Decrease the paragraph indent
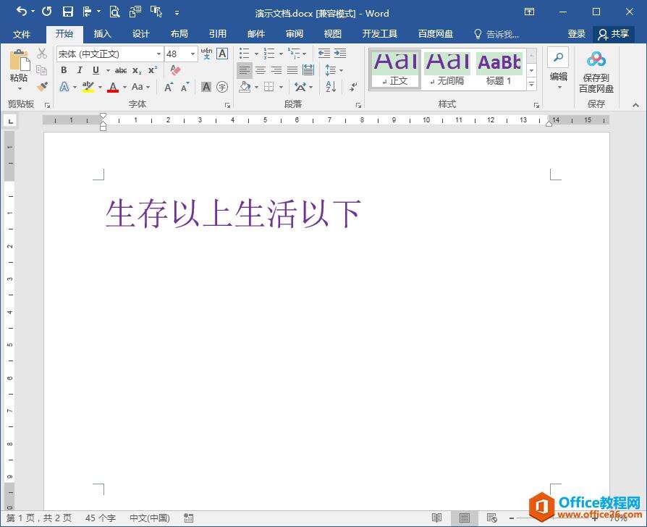647x527 pixels. click(x=324, y=54)
